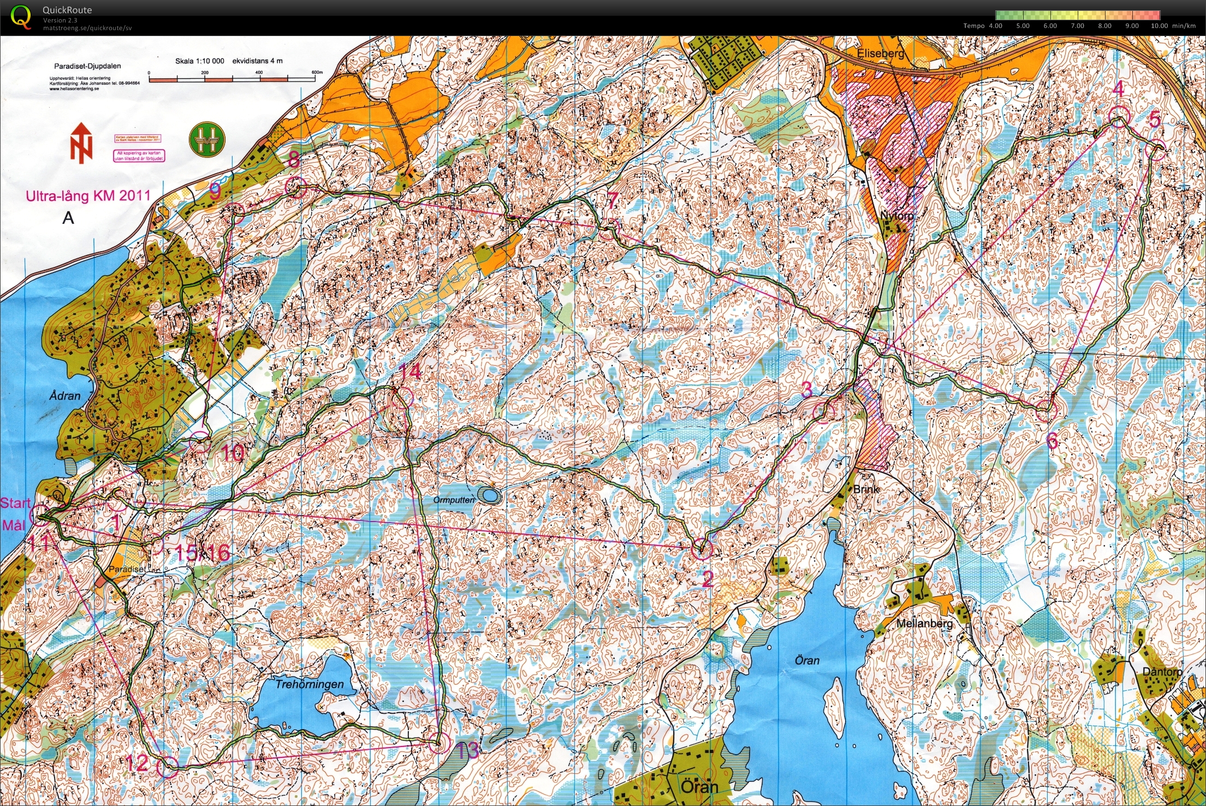
Task: Click the 9.00 tempo value
Action: click(1132, 26)
